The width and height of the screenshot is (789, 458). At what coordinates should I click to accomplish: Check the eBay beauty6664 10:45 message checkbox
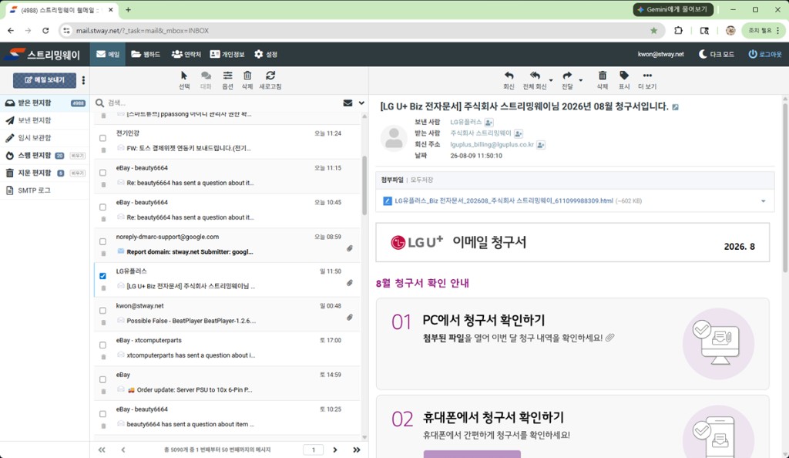tap(102, 207)
